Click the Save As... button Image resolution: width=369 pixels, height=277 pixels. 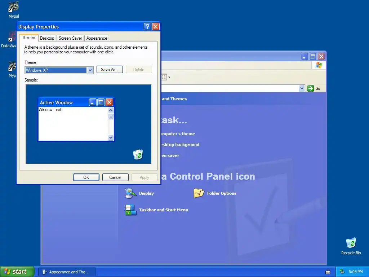pos(110,70)
